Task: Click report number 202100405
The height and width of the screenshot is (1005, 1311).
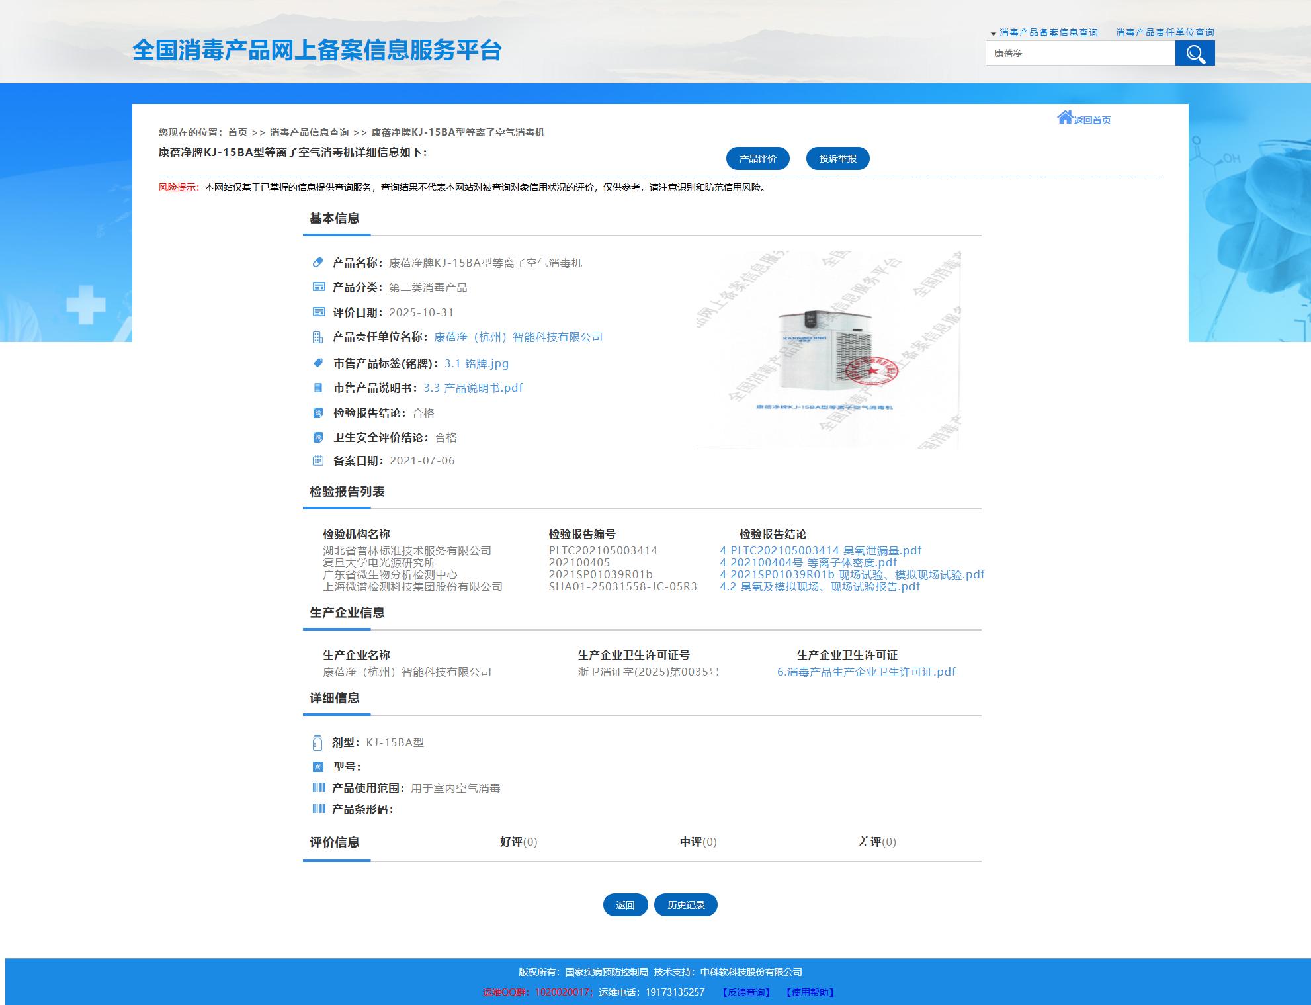Action: (x=579, y=562)
